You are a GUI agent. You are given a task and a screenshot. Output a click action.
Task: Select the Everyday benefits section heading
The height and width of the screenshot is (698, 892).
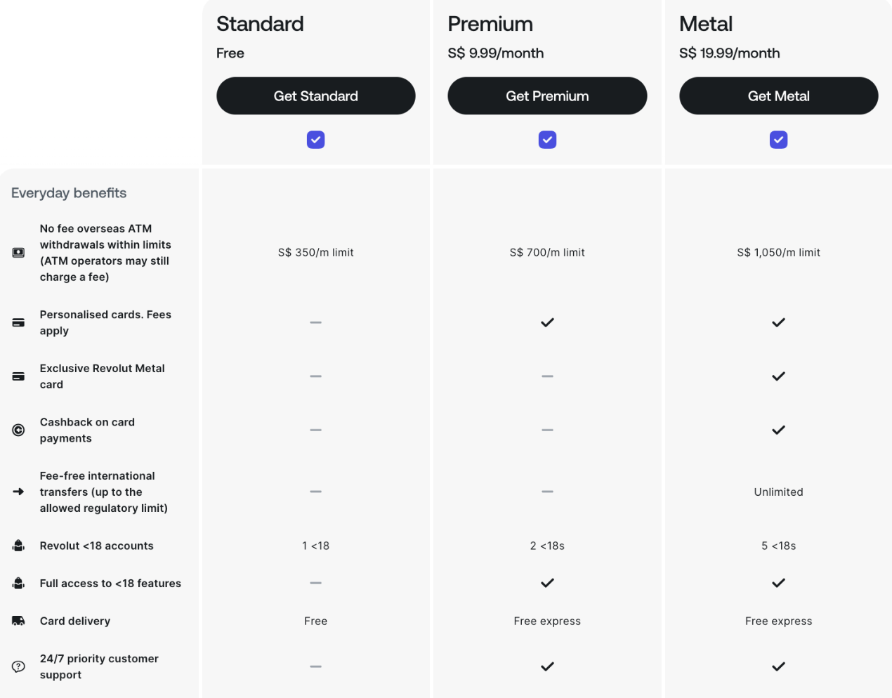tap(69, 193)
